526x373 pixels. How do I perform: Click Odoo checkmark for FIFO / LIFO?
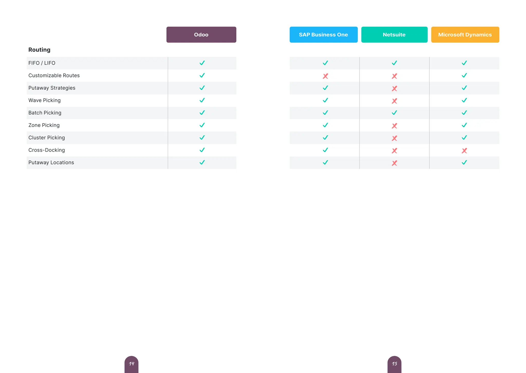202,63
